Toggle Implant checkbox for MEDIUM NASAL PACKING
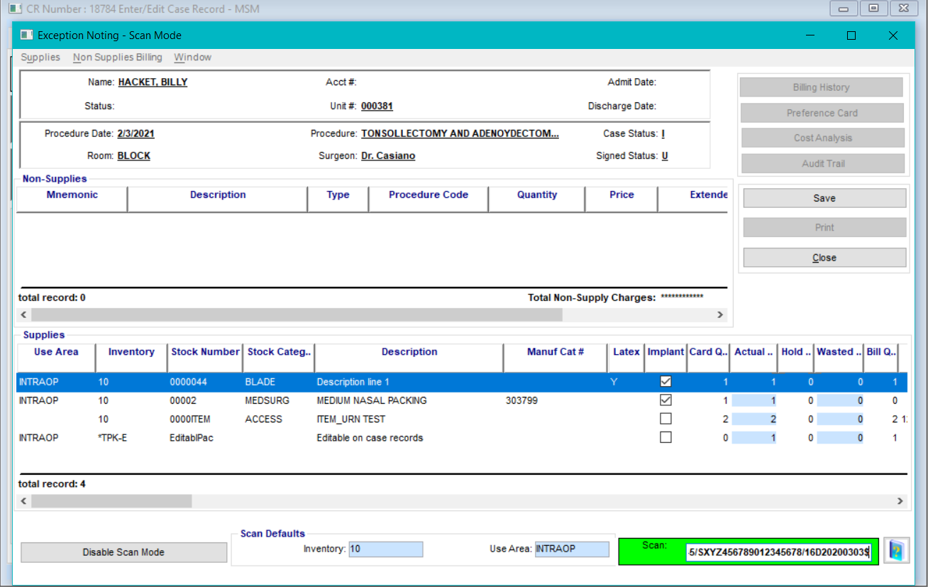 coord(665,400)
